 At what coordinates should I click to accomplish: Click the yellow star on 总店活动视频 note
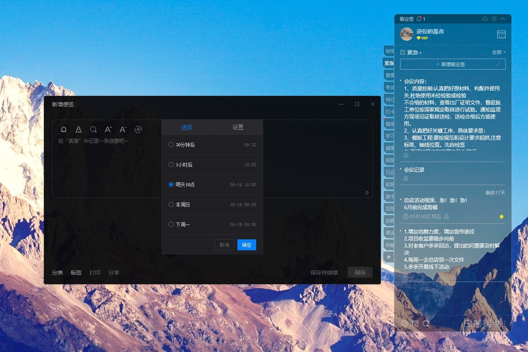tap(501, 216)
